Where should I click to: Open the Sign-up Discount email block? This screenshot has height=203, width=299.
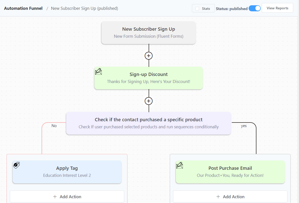coord(148,78)
